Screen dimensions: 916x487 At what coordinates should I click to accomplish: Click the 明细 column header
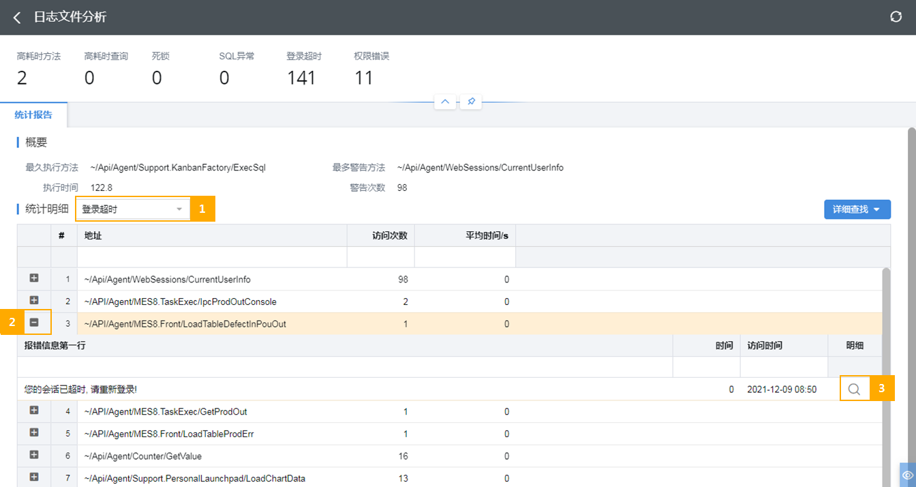tap(855, 346)
